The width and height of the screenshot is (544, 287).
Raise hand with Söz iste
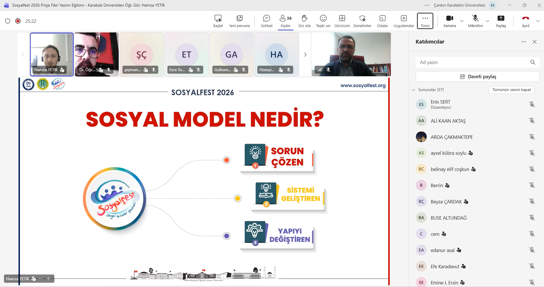coord(304,21)
